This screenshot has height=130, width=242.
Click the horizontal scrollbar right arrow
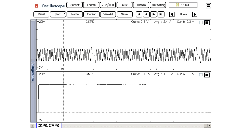tap(209, 126)
